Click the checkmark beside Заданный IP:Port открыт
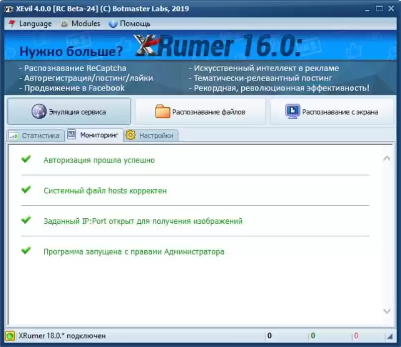This screenshot has height=347, width=401. point(26,220)
